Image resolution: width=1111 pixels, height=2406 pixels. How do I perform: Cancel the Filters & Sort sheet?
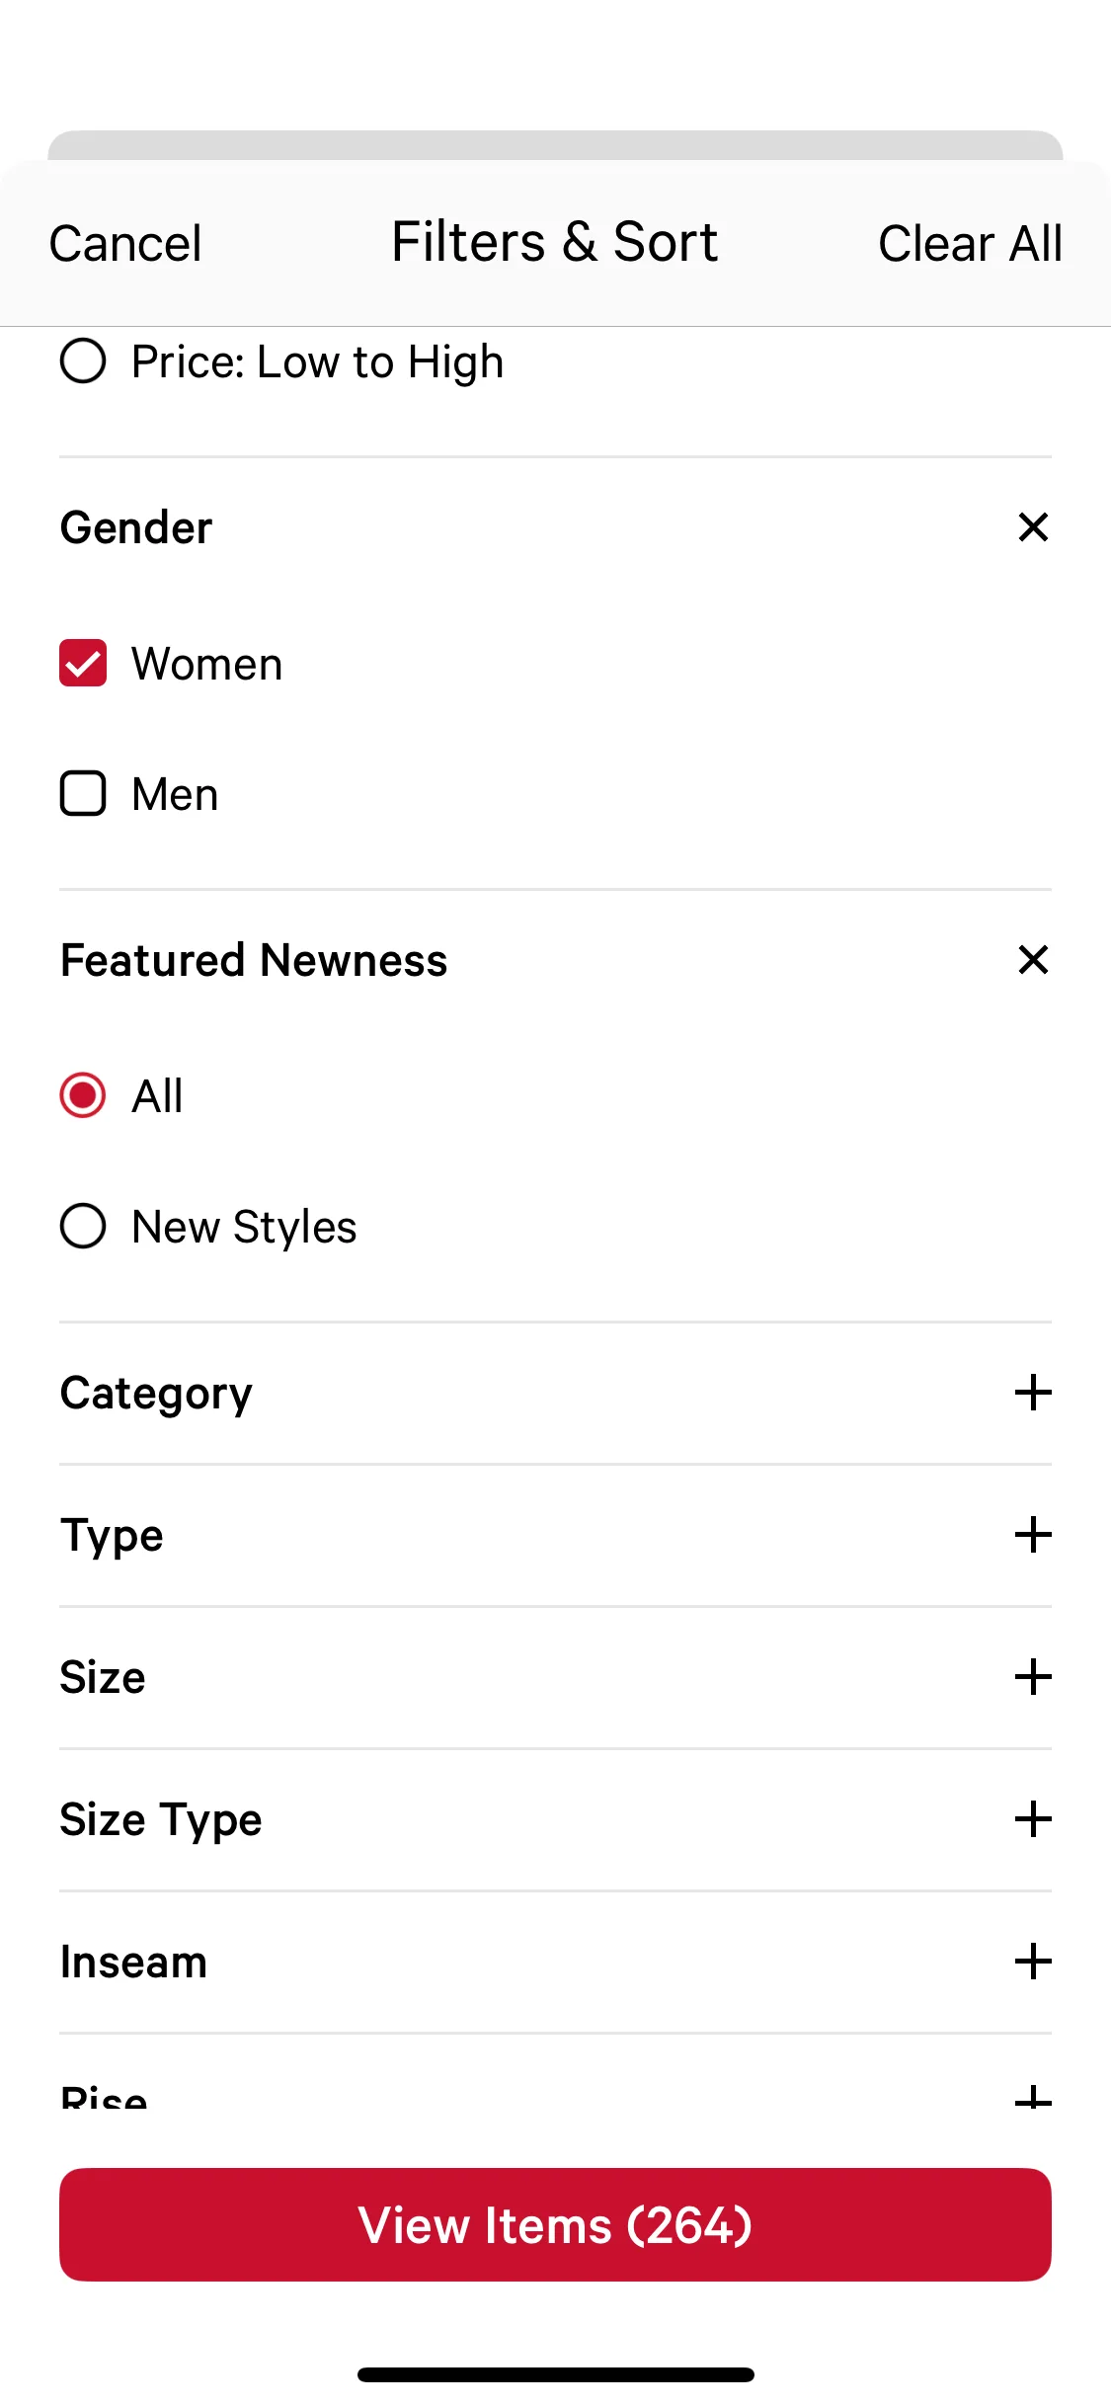click(x=125, y=244)
